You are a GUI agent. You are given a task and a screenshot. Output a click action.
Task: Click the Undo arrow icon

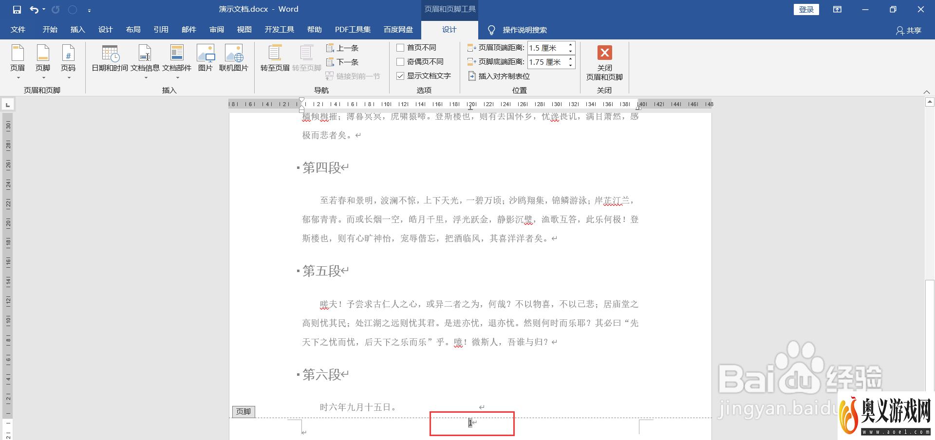pos(34,9)
